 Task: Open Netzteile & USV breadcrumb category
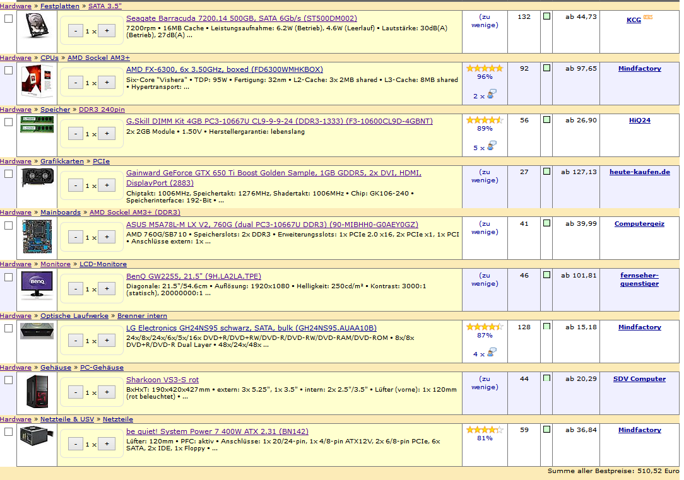click(x=67, y=419)
